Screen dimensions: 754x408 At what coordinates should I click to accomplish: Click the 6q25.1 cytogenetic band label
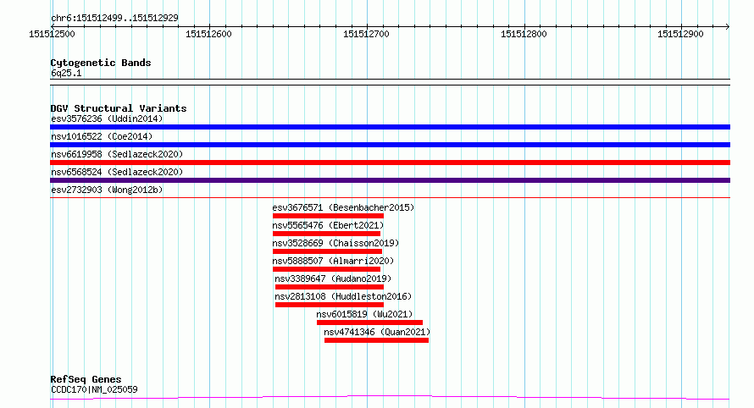pyautogui.click(x=66, y=73)
